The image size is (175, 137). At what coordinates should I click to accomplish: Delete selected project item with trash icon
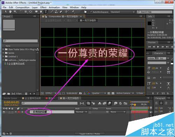pyautogui.click(x=26, y=94)
